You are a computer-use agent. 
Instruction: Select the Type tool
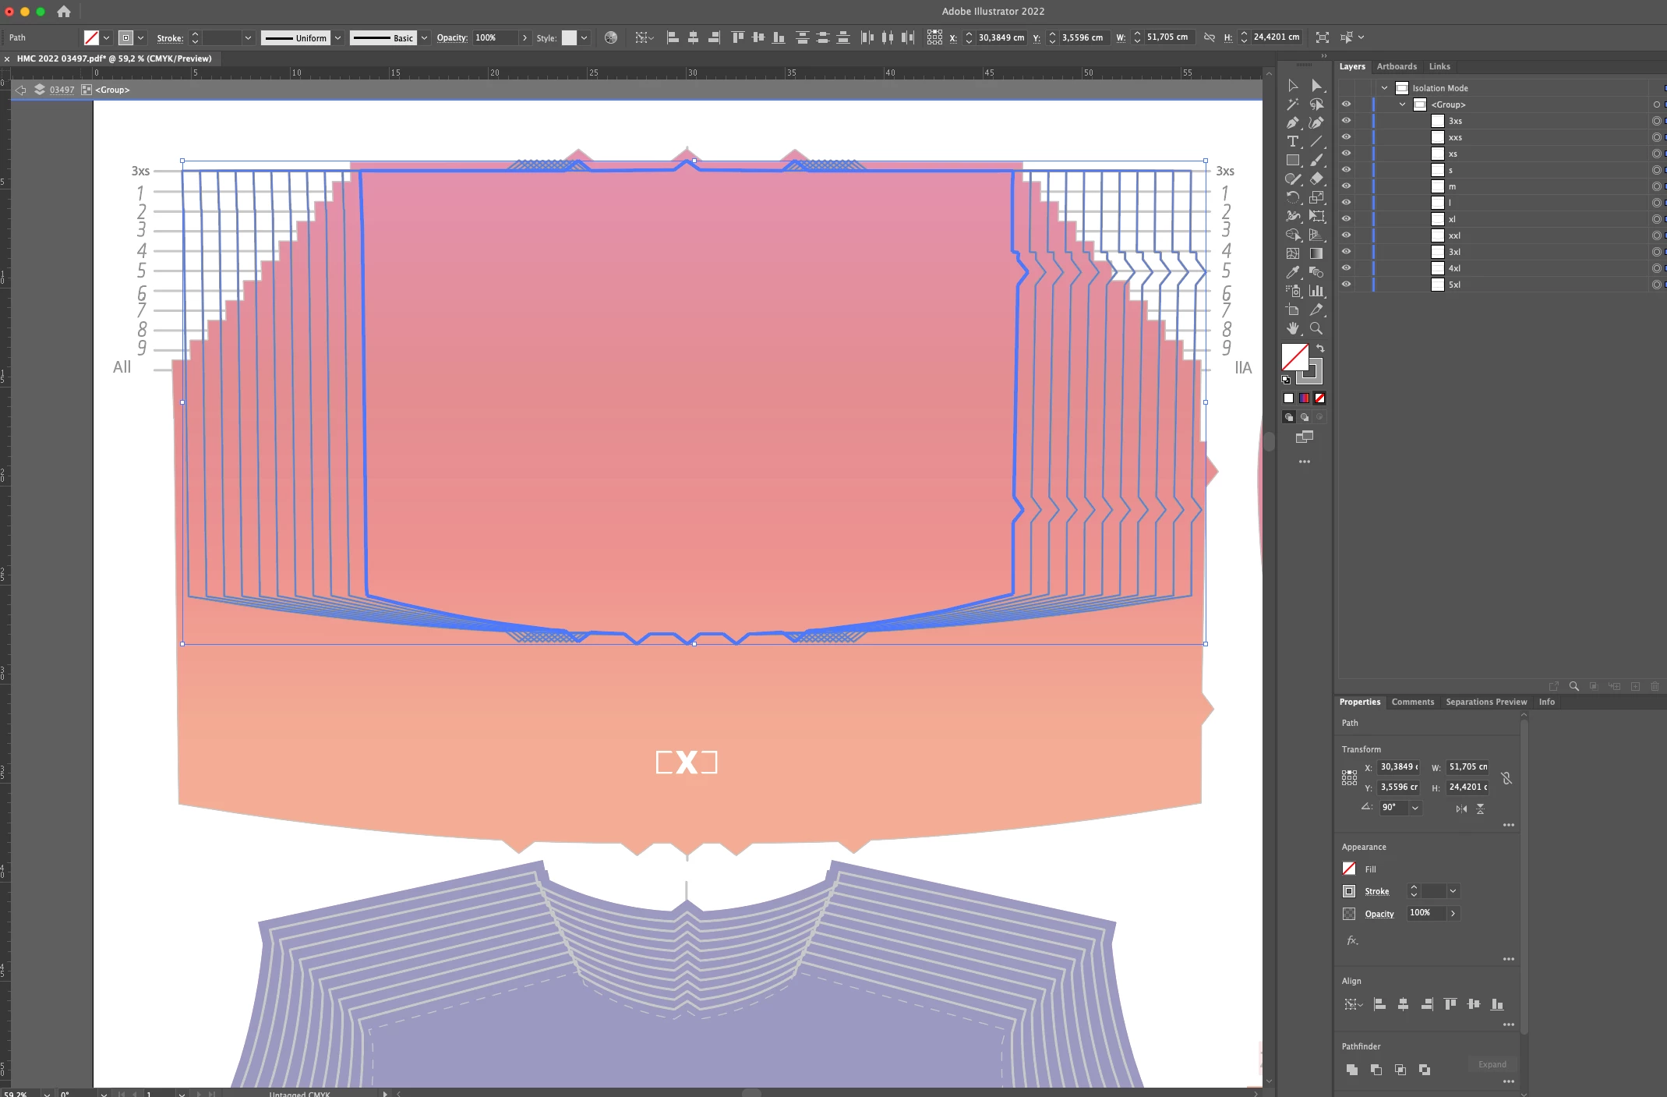click(1292, 141)
